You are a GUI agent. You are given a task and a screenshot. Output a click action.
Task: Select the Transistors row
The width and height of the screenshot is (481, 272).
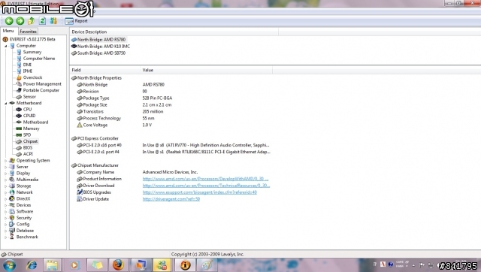[x=171, y=112]
